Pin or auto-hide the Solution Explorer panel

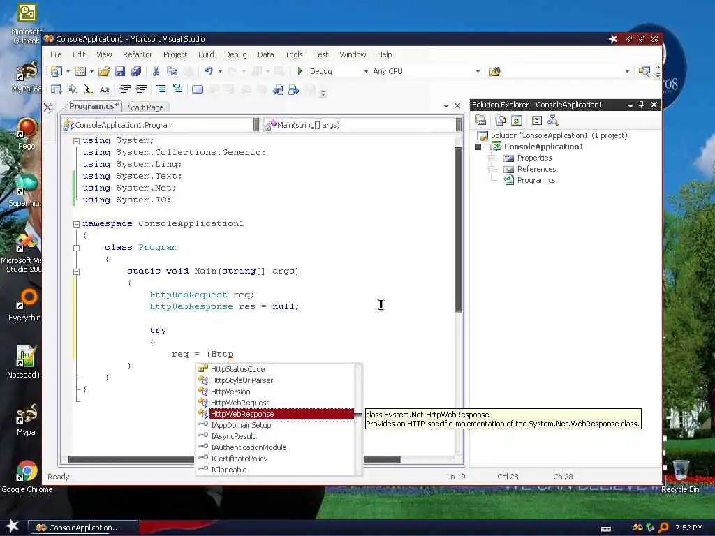pyautogui.click(x=641, y=105)
